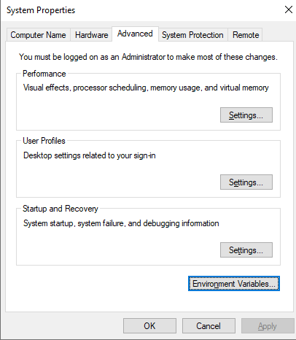Open Performance Settings button
The image size is (296, 340).
[x=246, y=115]
